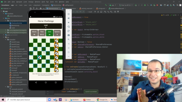Image resolution: width=182 pixels, height=102 pixels.
Task: Rotate emulator right icon
Action: pyautogui.click(x=69, y=31)
